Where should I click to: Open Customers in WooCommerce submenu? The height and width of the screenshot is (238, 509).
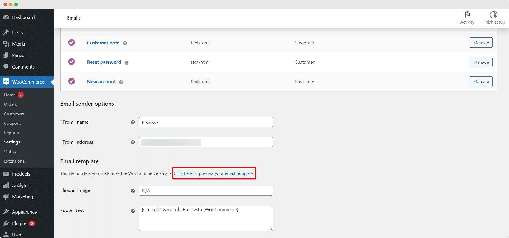[14, 114]
